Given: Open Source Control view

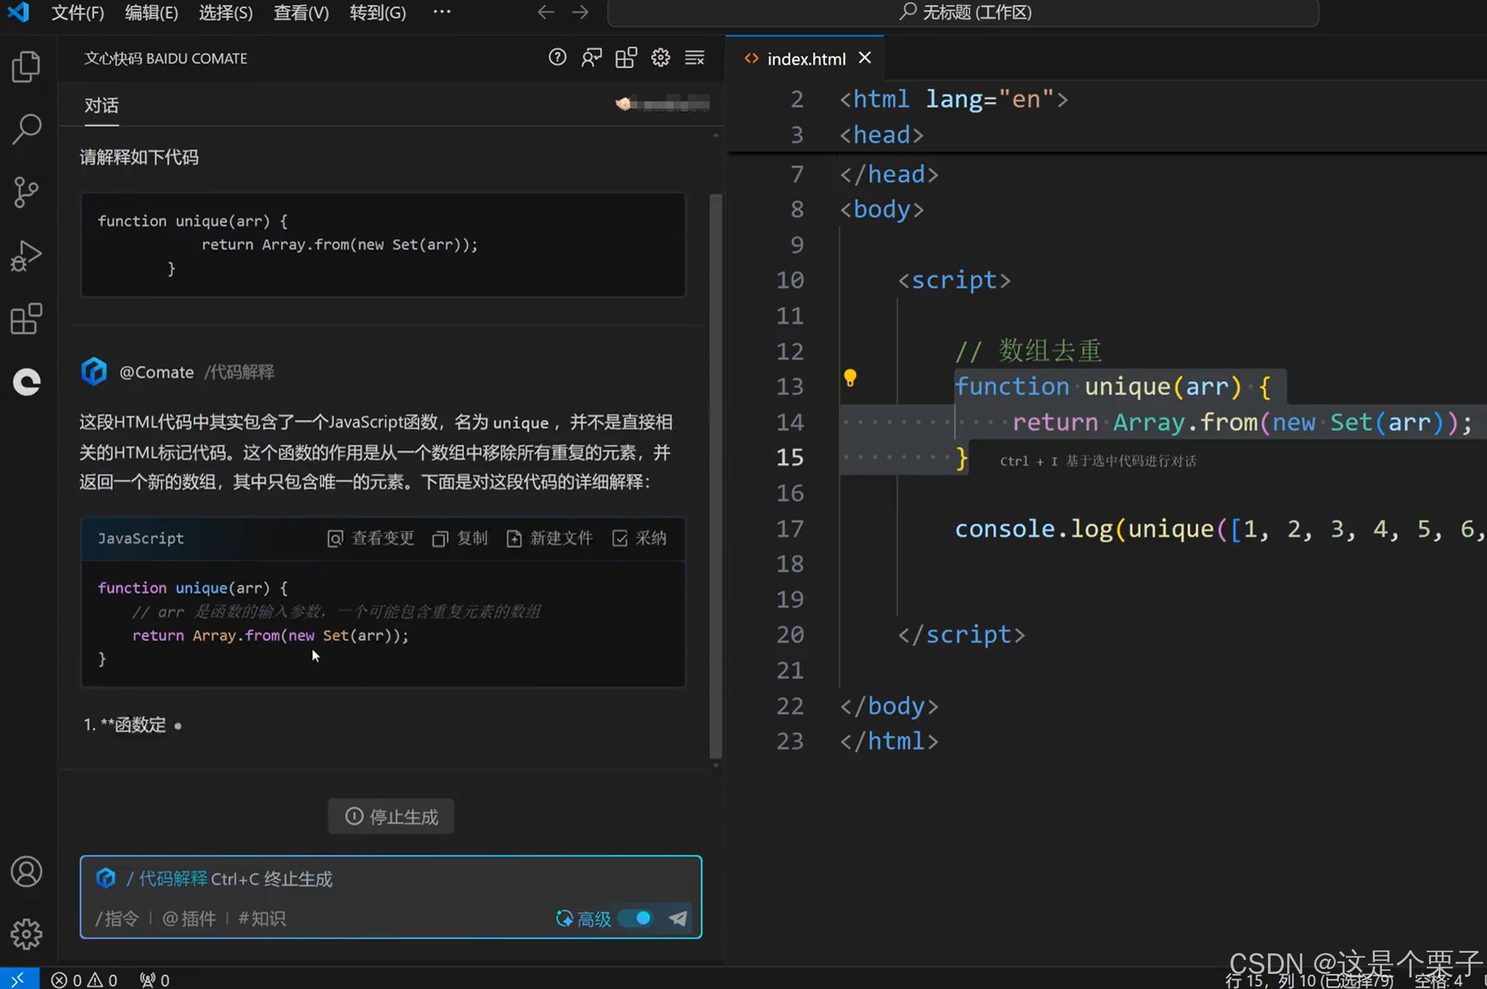Looking at the screenshot, I should 26,192.
